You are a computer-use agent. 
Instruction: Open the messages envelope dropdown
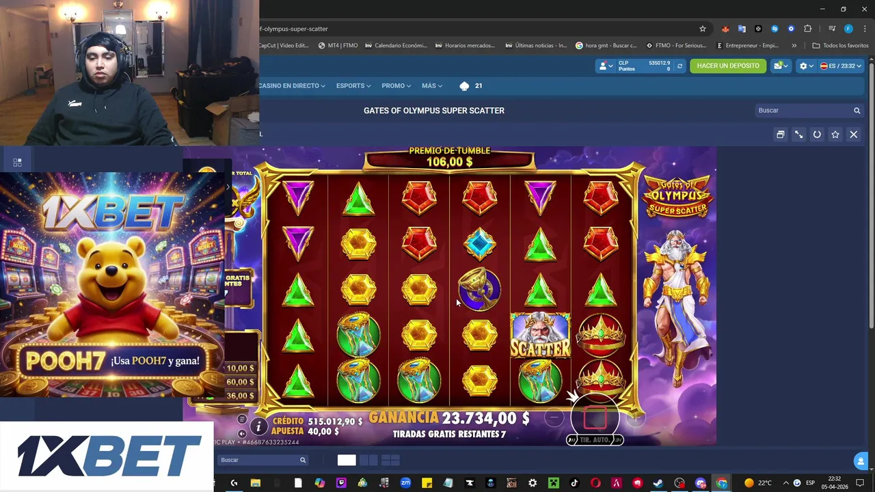[x=781, y=66]
